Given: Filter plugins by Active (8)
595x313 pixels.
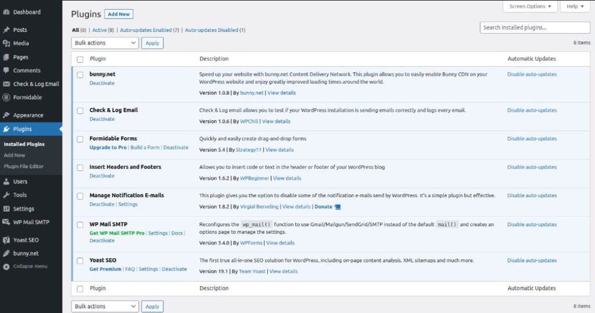Looking at the screenshot, I should [103, 30].
